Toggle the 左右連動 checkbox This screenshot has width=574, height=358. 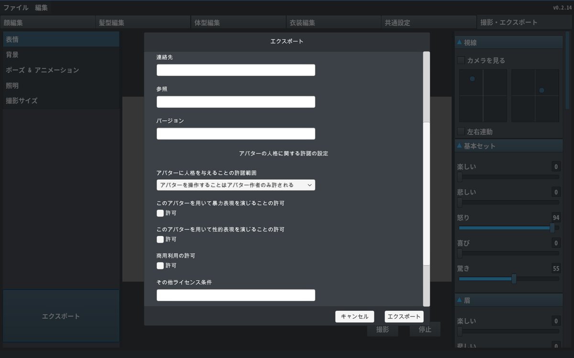[461, 131]
